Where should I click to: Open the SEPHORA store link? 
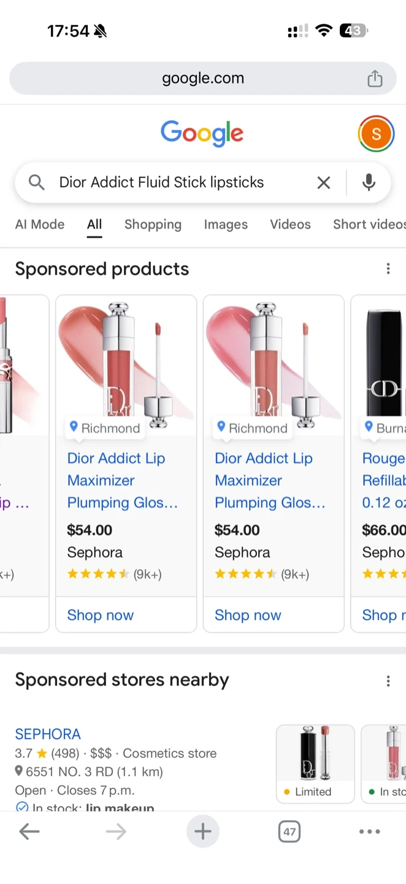[x=48, y=734]
